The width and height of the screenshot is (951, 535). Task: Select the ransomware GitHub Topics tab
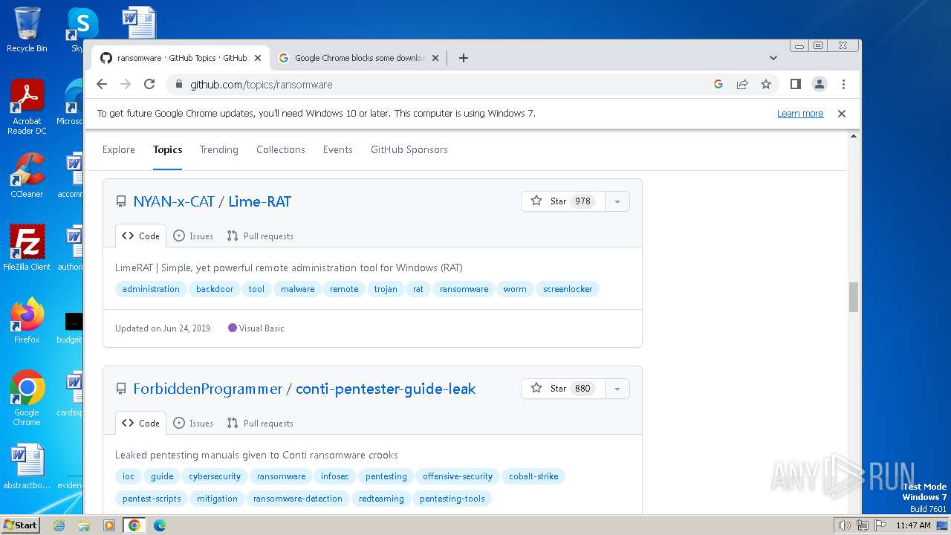[x=181, y=58]
